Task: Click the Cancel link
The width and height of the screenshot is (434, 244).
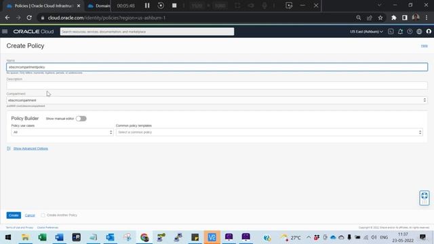Action: click(x=30, y=216)
